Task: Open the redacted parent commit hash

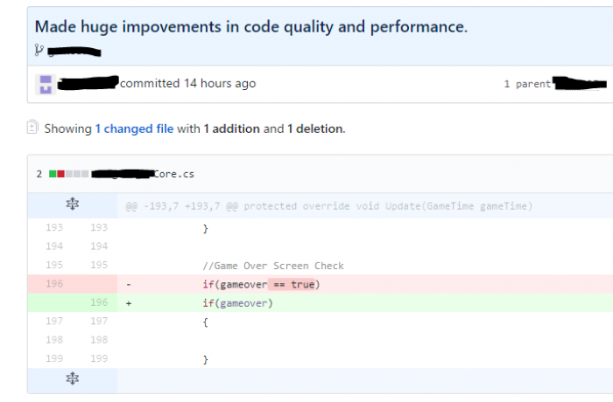Action: pos(580,83)
